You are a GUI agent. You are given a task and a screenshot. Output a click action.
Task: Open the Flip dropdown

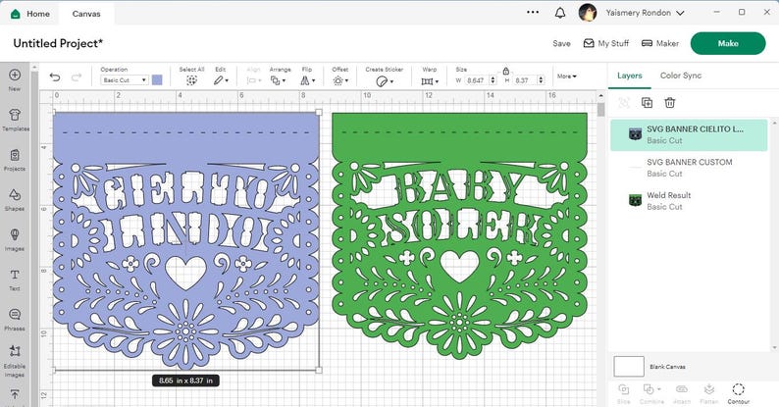[307, 80]
